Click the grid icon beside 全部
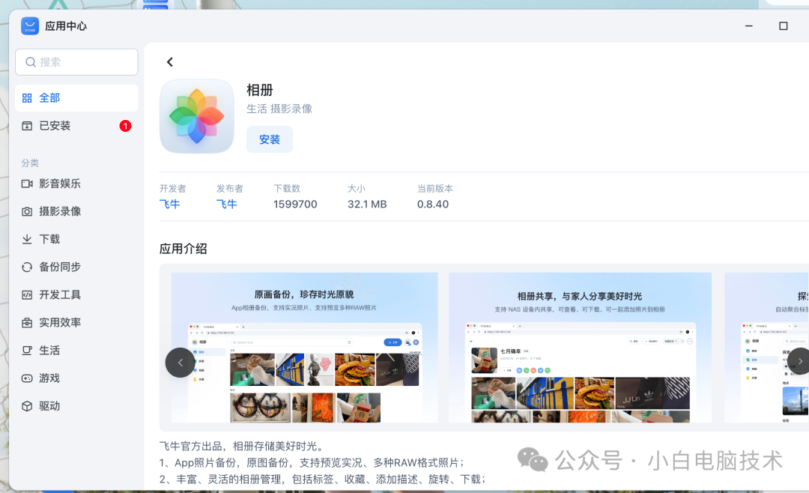This screenshot has height=493, width=809. click(x=27, y=98)
